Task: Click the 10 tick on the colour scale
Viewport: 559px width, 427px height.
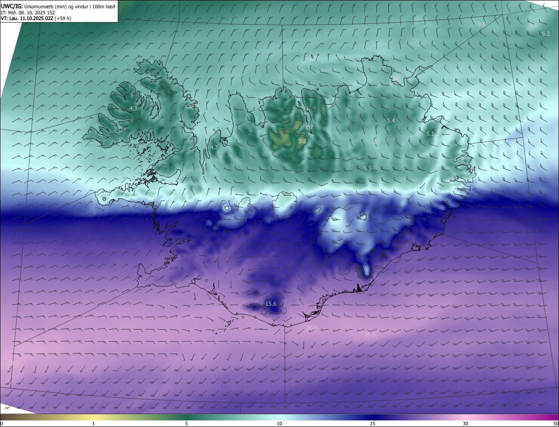Action: (279, 424)
